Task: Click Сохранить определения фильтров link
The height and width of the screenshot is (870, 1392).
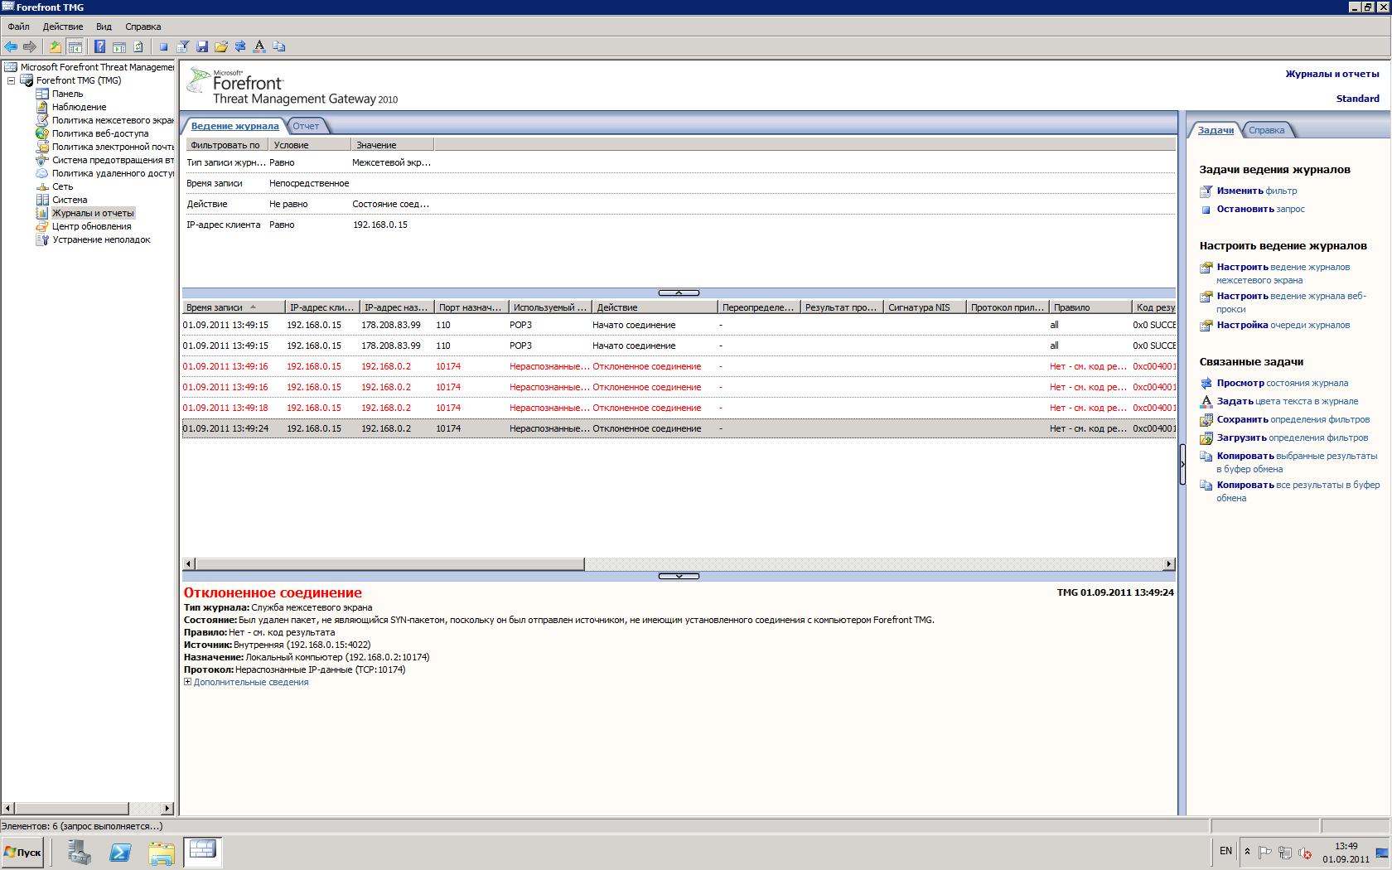Action: coord(1293,419)
